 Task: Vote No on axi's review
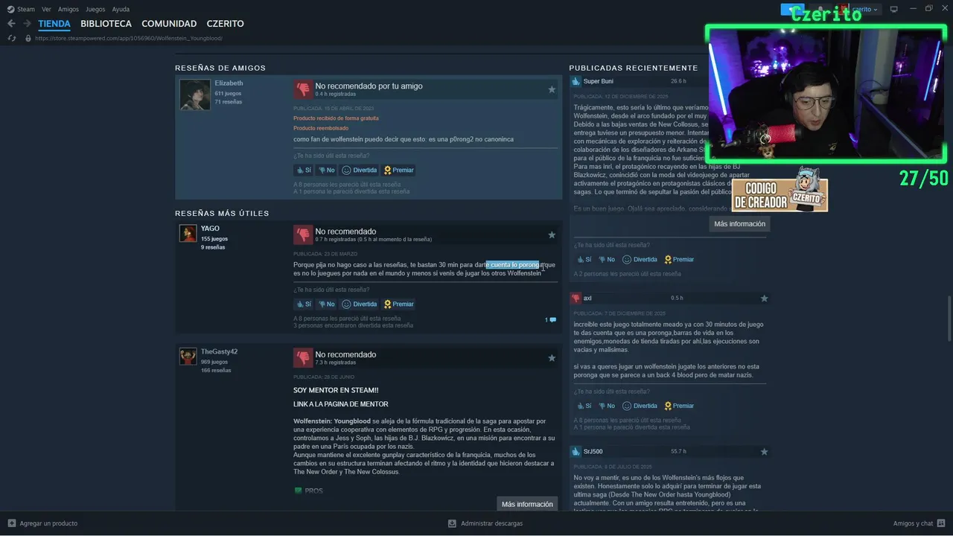[608, 406]
